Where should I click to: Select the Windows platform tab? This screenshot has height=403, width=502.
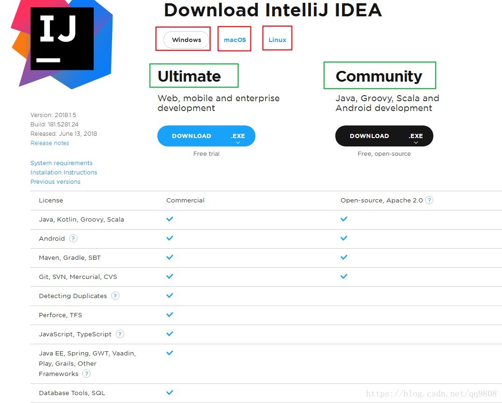click(x=186, y=40)
